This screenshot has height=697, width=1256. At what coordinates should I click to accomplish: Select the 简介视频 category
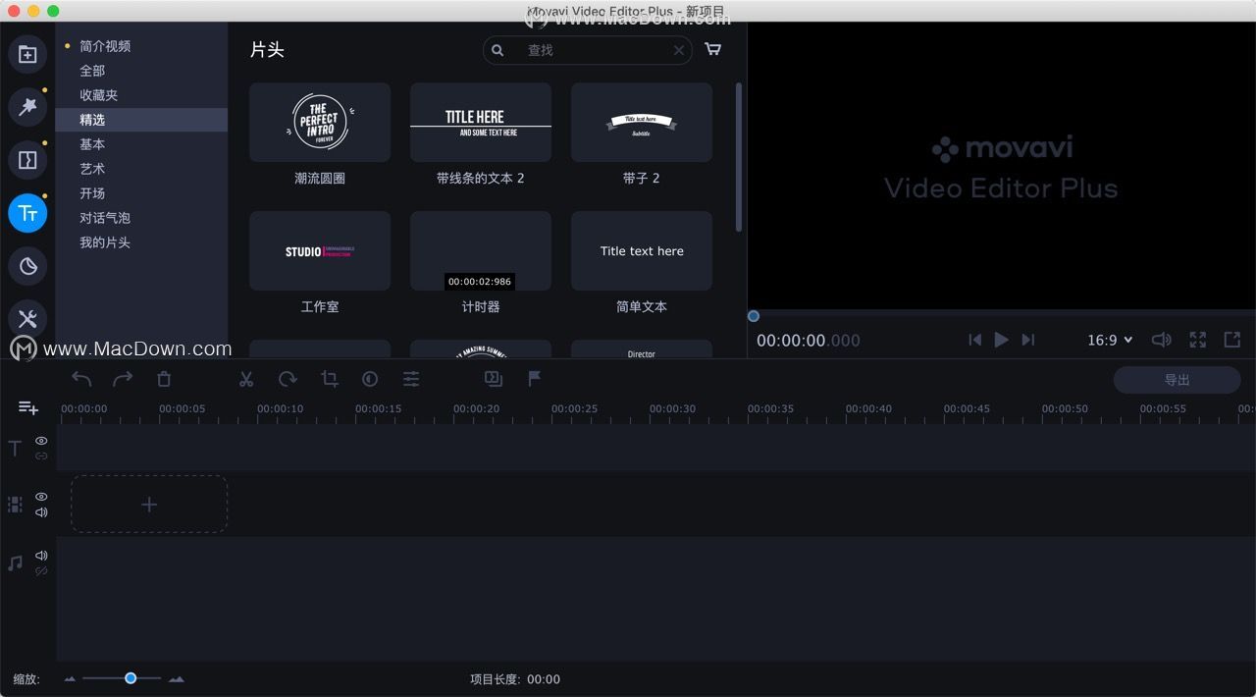(x=105, y=46)
